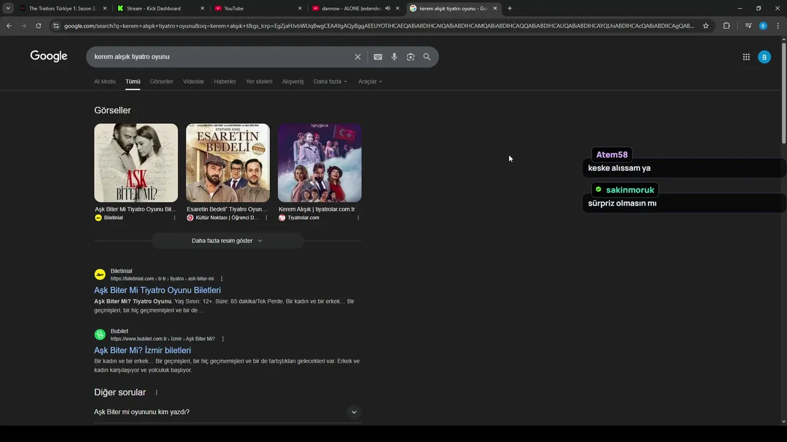The image size is (787, 442).
Task: Open the media control icon in toolbar
Action: pyautogui.click(x=748, y=26)
